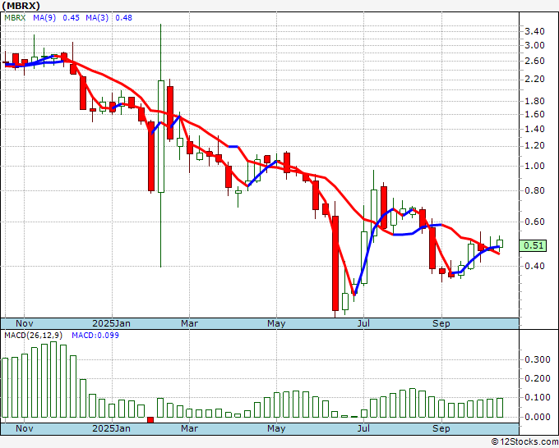Click the 1.00 price axis label

point(533,166)
